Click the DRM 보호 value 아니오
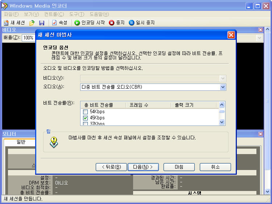 click(62, 183)
